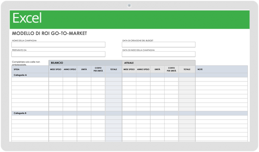Image resolution: width=259 pixels, height=152 pixels.
Task: Select Mese Speso header under Attuale
Action: click(x=129, y=69)
